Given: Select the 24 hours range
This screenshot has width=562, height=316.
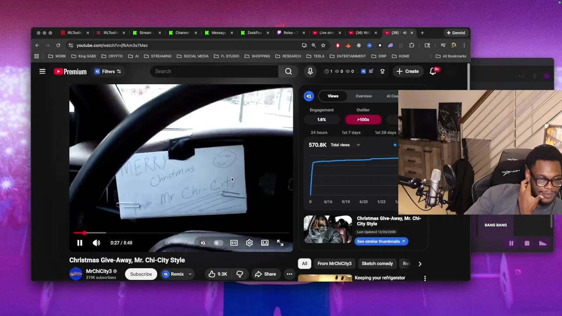Looking at the screenshot, I should pos(319,133).
